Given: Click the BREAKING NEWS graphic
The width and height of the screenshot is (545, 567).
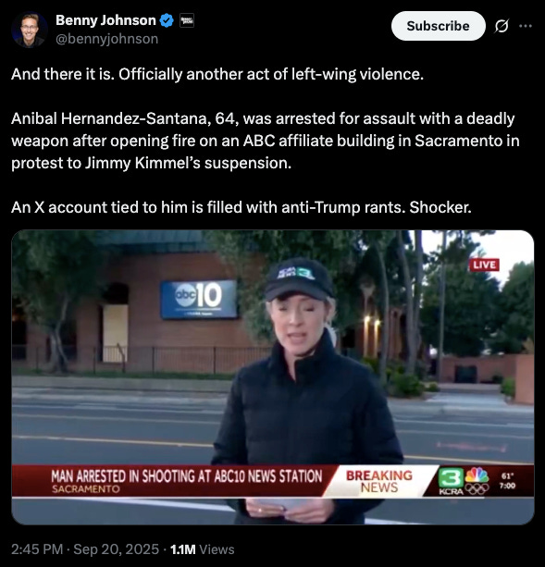Looking at the screenshot, I should tap(379, 481).
